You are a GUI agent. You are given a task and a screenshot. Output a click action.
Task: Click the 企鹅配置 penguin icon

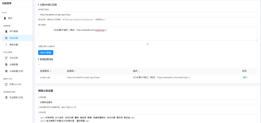tap(6, 65)
